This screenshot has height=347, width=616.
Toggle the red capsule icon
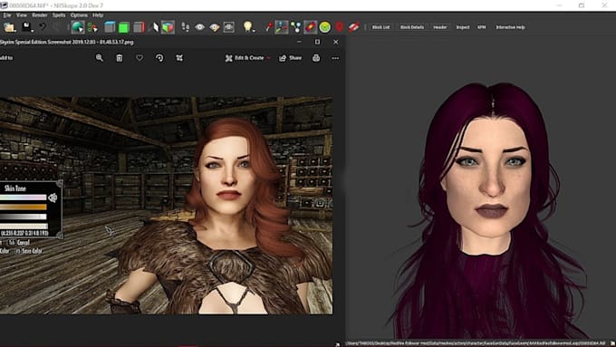point(310,27)
